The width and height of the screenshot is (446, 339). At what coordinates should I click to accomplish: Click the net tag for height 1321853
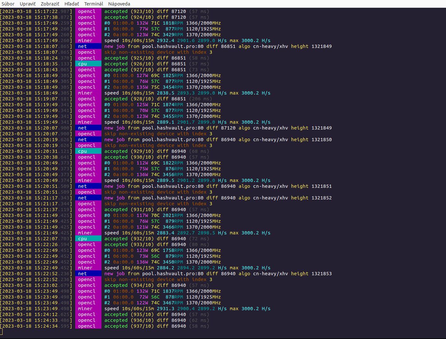[82, 274]
